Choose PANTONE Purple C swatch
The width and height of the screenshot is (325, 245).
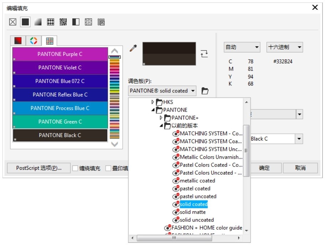pos(60,54)
